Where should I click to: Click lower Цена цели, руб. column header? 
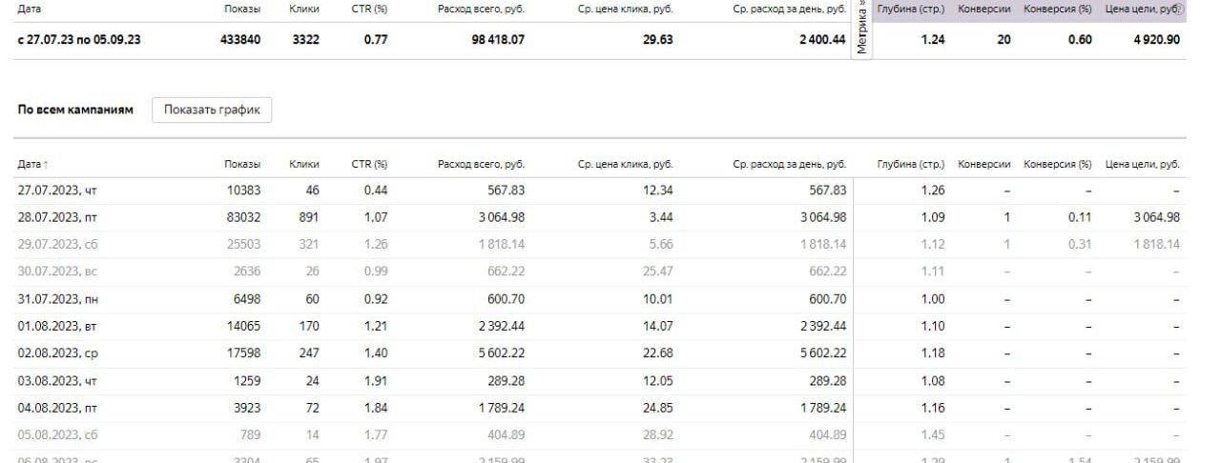(x=1142, y=165)
